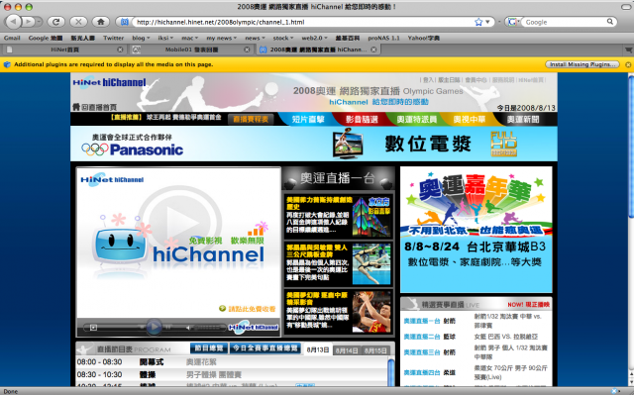The height and width of the screenshot is (395, 634).
Task: Click the browser back arrow button
Action: coord(13,22)
